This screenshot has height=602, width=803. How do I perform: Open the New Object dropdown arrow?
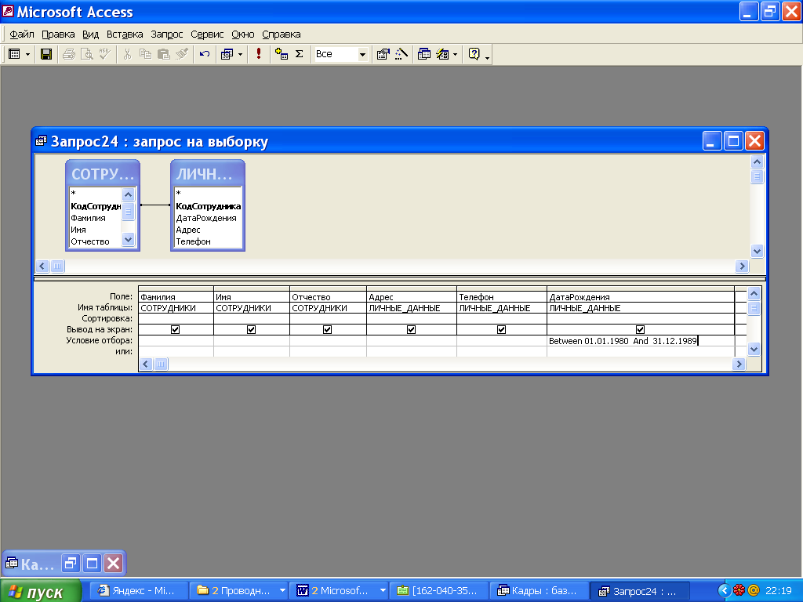click(x=456, y=54)
